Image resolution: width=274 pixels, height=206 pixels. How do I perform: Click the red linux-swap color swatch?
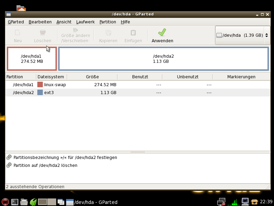click(x=40, y=84)
